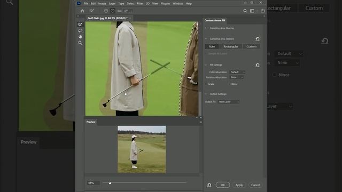Open the brush tool preset icon

tap(92, 11)
